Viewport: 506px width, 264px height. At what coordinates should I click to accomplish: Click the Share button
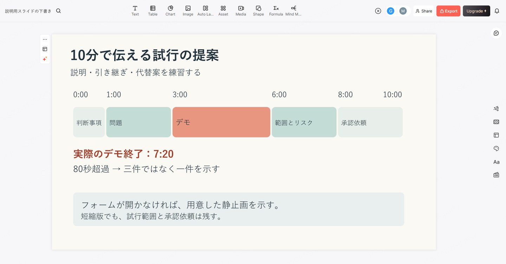[x=424, y=11]
